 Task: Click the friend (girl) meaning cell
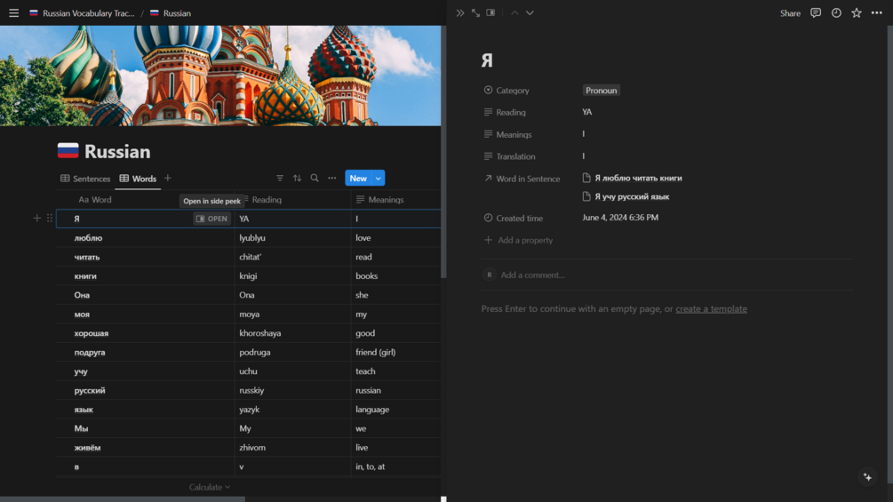pos(395,353)
